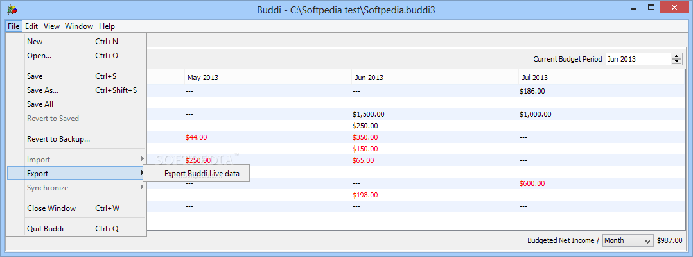This screenshot has width=693, height=257.
Task: Open the Window menu
Action: [79, 26]
